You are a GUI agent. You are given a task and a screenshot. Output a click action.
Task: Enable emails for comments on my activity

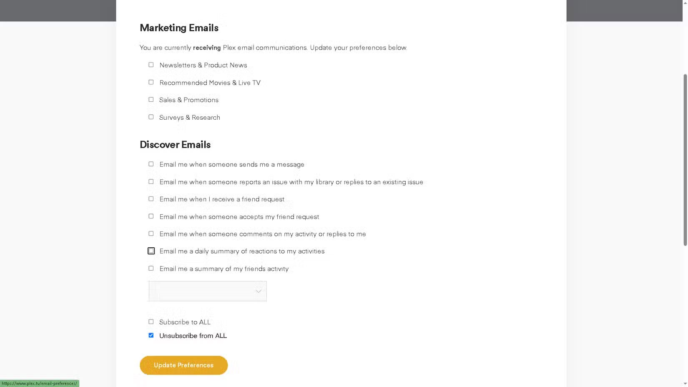(151, 233)
